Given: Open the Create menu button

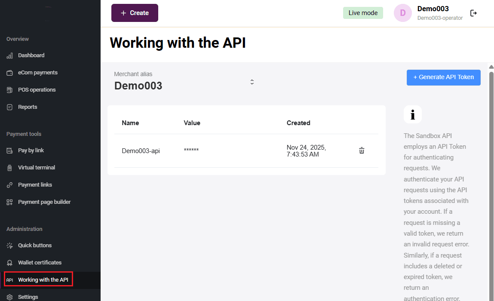Looking at the screenshot, I should pyautogui.click(x=135, y=13).
